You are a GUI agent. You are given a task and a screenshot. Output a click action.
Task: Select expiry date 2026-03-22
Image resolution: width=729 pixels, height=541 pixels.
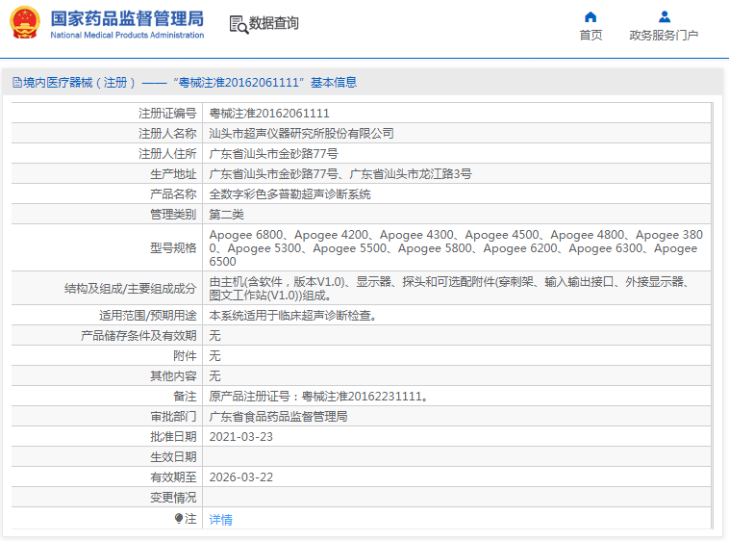[x=240, y=477]
